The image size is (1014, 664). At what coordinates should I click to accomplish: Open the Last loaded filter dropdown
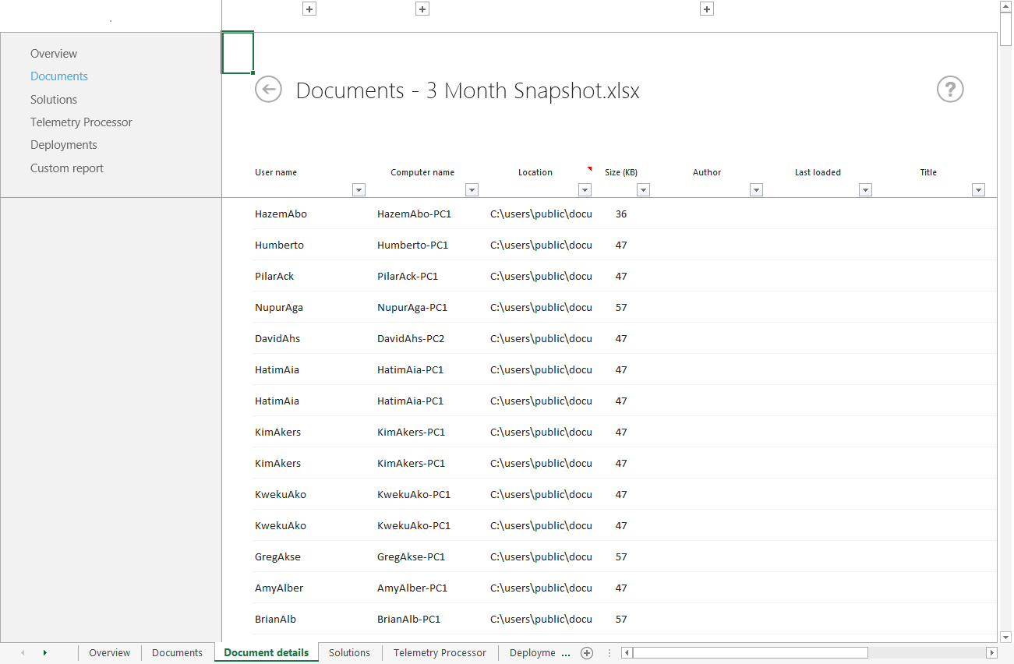[x=865, y=189]
